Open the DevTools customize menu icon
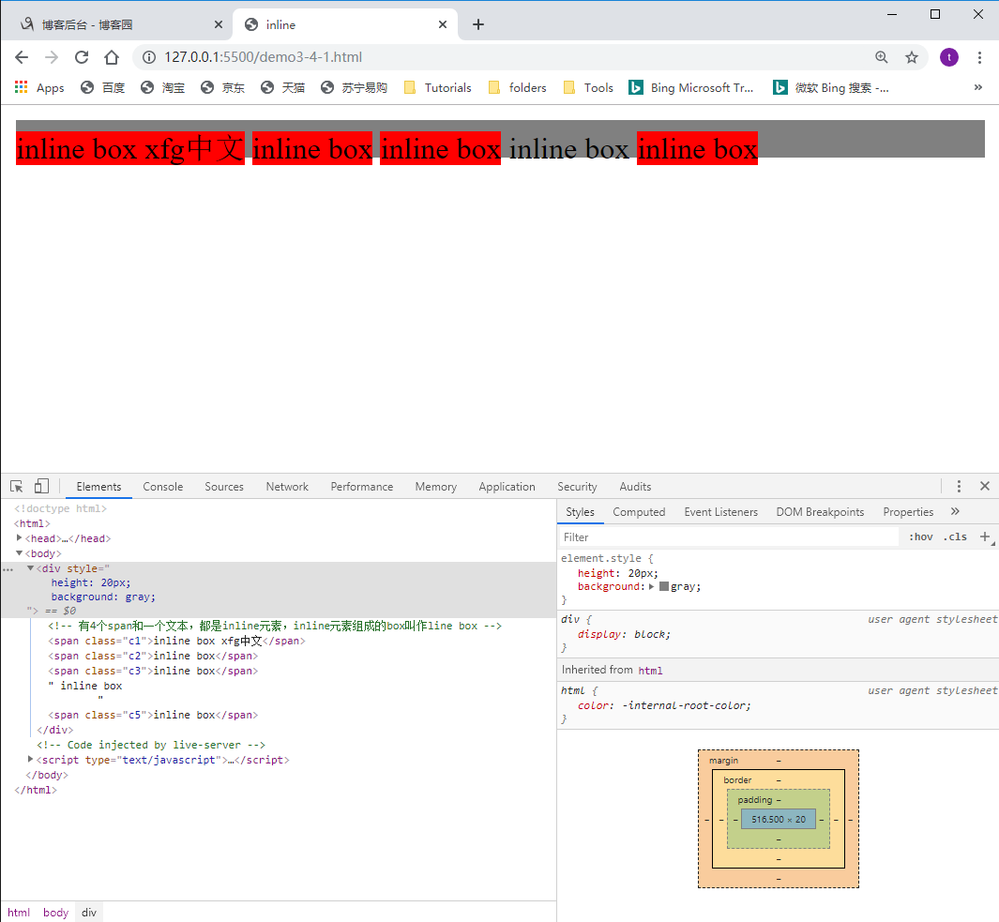The image size is (999, 922). point(959,486)
